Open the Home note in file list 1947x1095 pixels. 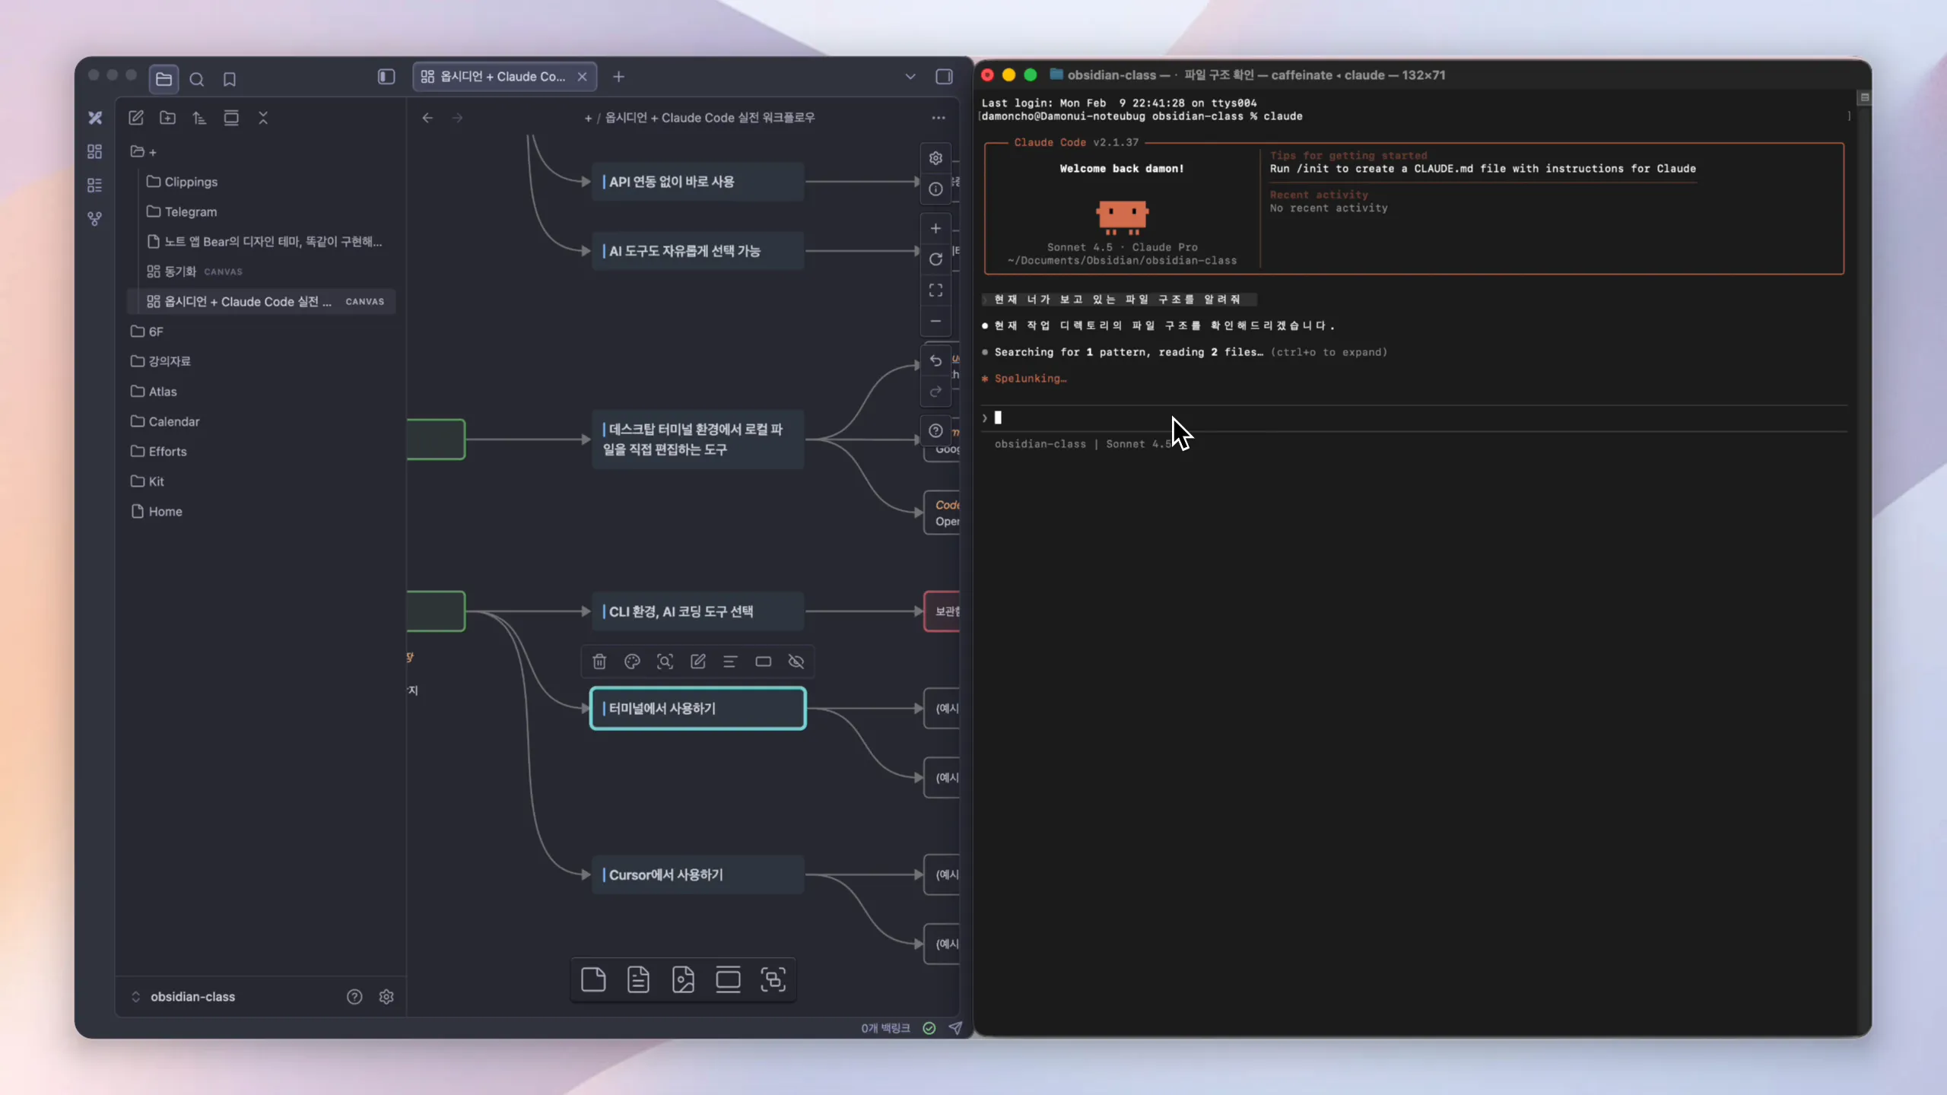coord(165,512)
